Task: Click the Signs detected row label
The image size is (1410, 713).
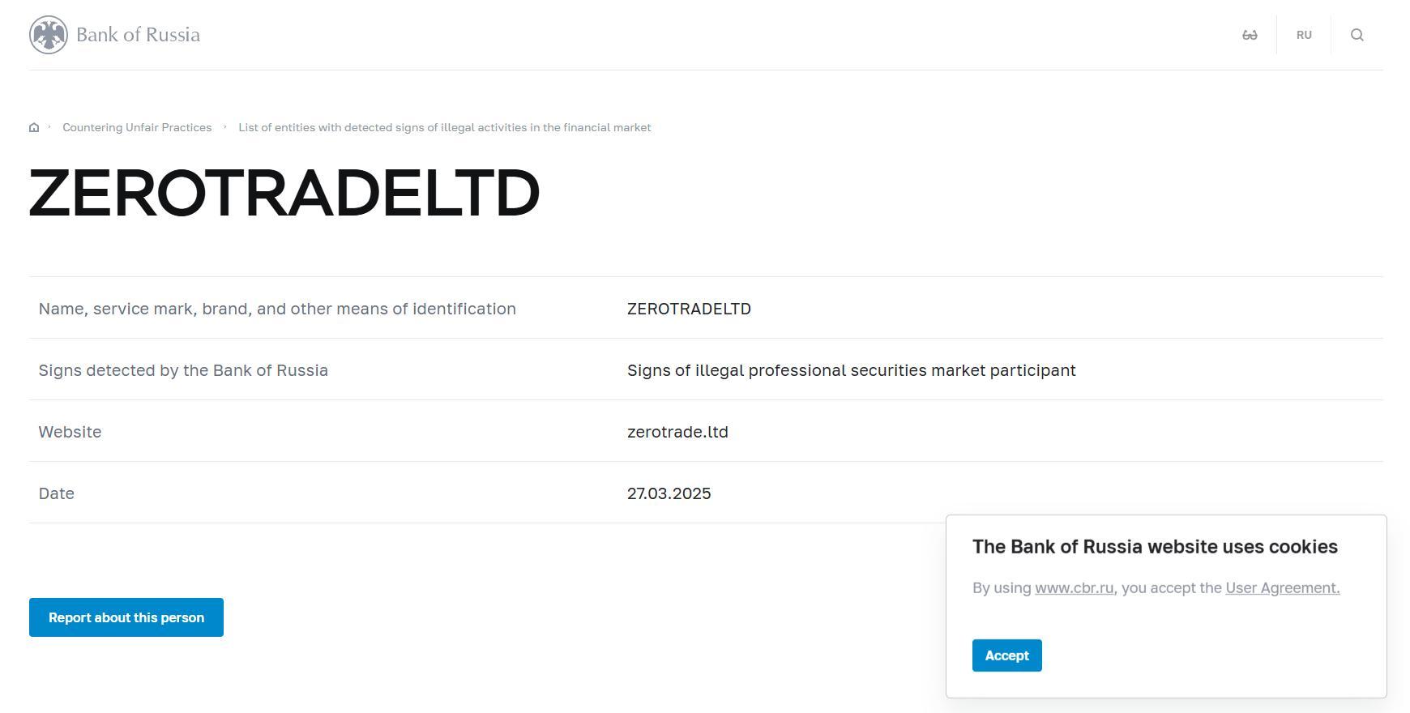Action: (183, 370)
